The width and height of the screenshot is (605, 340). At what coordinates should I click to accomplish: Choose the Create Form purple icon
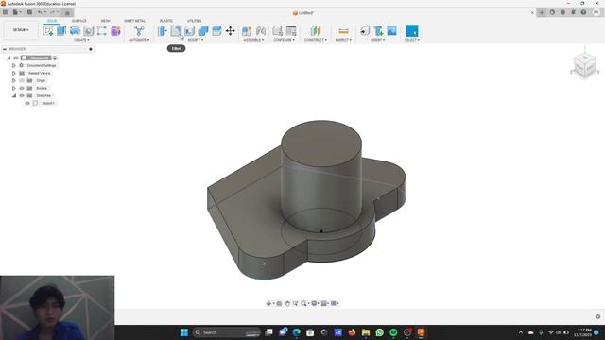[x=115, y=31]
